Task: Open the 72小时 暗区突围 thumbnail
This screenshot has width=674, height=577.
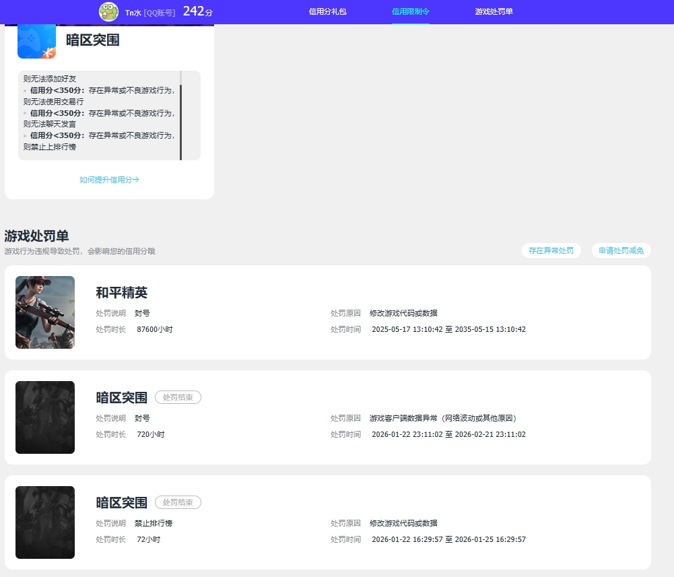Action: (45, 522)
